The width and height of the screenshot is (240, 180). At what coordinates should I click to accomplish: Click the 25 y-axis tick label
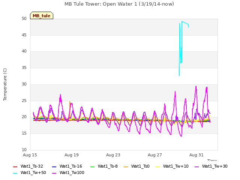(24, 100)
